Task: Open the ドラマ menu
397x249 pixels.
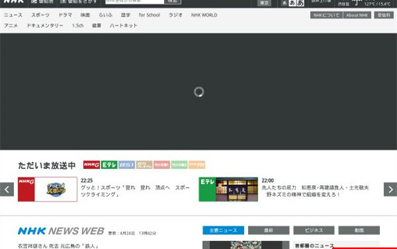Action: pos(66,15)
